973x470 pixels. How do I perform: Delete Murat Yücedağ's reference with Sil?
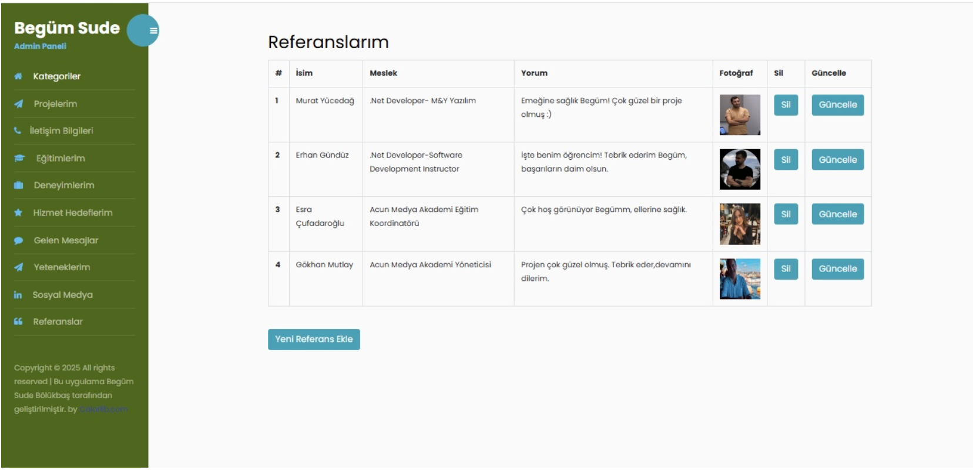click(786, 106)
